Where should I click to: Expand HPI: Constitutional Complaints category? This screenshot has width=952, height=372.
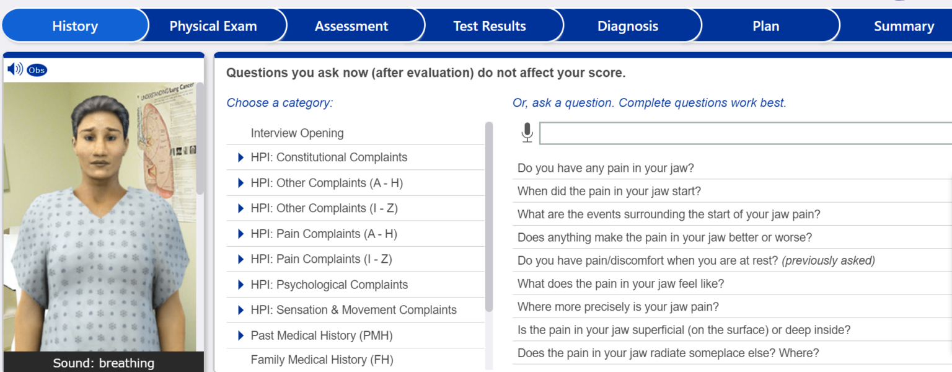click(241, 157)
